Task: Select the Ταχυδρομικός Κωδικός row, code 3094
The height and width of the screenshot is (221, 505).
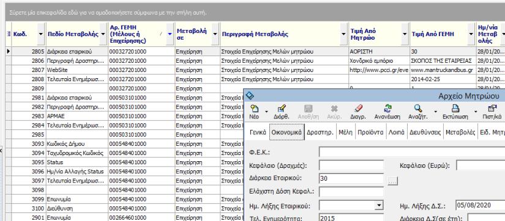Action: (124, 153)
